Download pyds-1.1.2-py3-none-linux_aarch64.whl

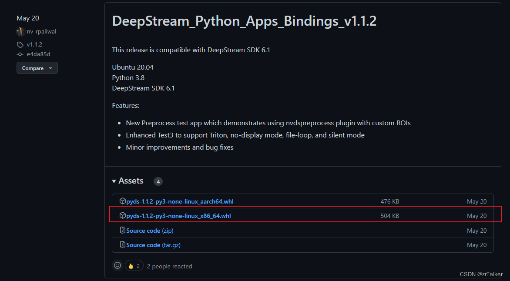[180, 201]
